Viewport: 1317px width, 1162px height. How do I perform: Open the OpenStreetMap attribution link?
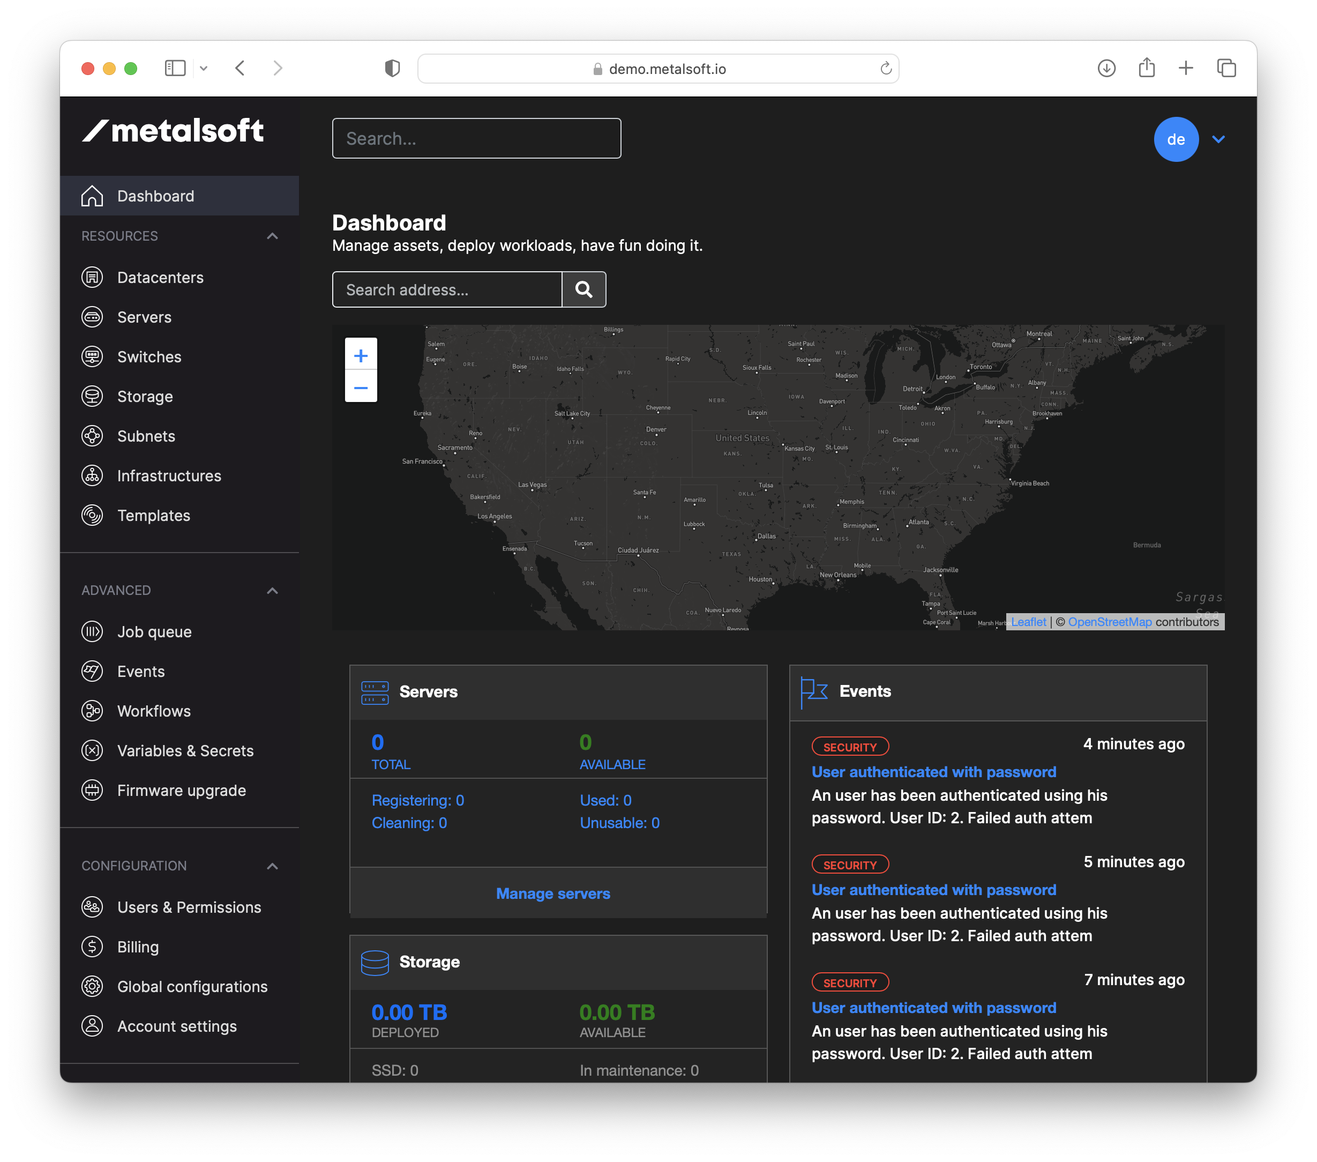1110,622
